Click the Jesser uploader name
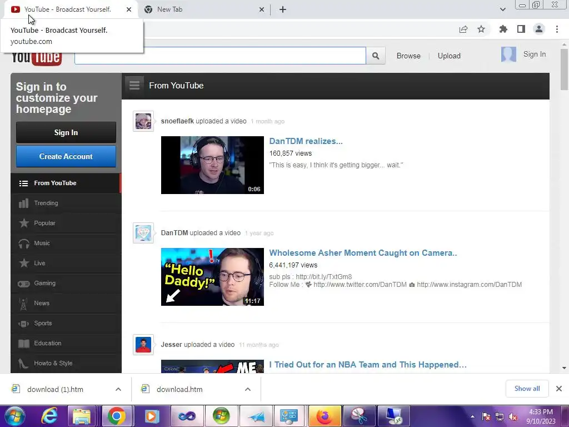Image resolution: width=569 pixels, height=427 pixels. (171, 345)
